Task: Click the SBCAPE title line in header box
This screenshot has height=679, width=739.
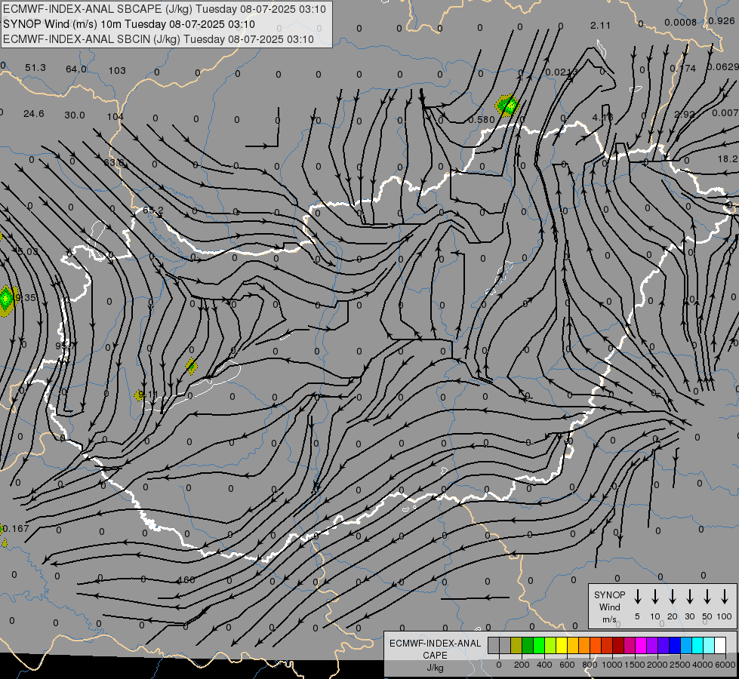Action: click(x=165, y=9)
